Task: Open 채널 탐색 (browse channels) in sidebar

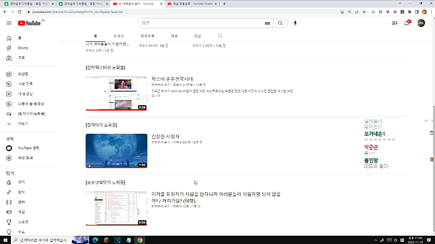Action: tap(25, 158)
